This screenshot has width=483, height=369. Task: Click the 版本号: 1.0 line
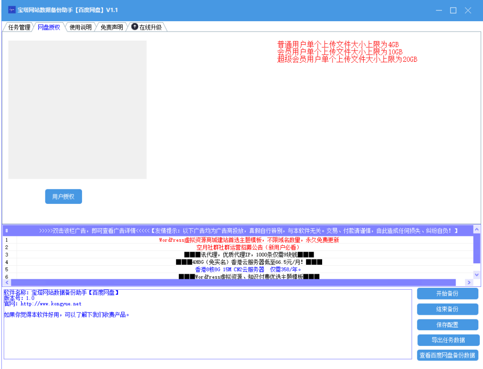(x=19, y=298)
